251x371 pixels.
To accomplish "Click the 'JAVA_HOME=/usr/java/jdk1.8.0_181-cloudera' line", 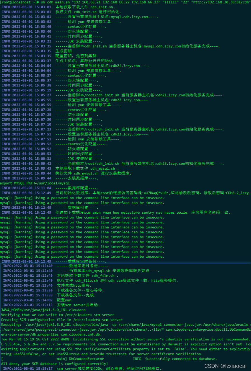I will [x=43, y=310].
